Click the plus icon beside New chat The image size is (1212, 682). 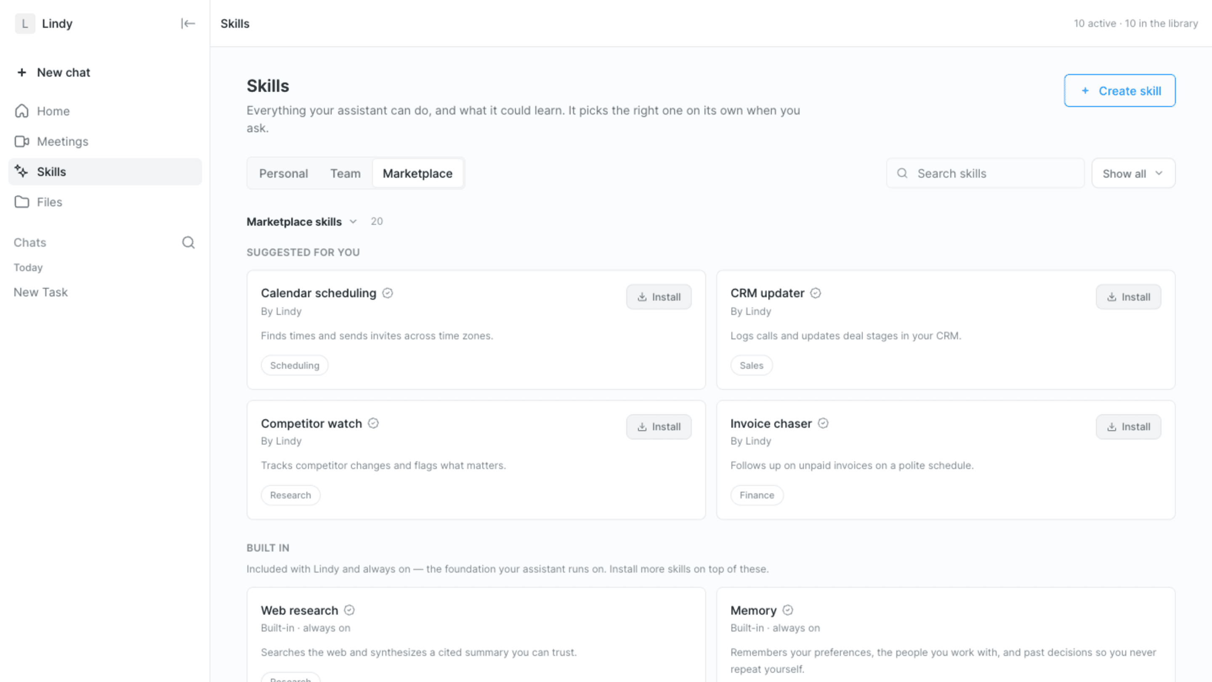[x=21, y=72]
